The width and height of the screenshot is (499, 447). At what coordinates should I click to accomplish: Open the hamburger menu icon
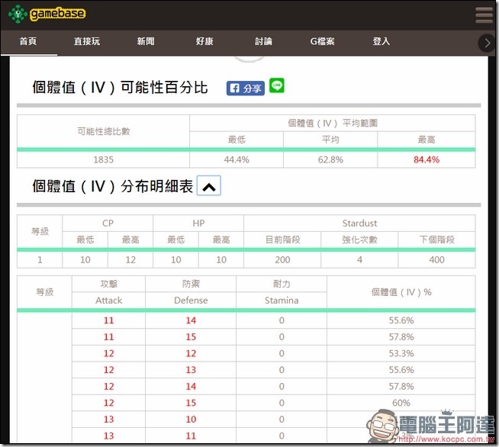(x=484, y=15)
